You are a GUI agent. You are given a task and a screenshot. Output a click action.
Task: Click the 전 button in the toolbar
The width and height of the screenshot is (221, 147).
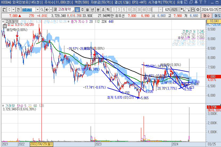point(18,10)
